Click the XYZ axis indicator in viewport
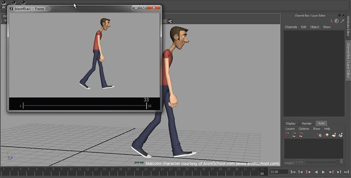Viewport: 351px width, 178px height. coord(9,156)
